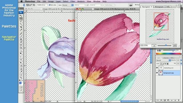Viewport: 183px width, 103px height.
Task: Open status bar arrow of image-005 window
Action: (57, 101)
